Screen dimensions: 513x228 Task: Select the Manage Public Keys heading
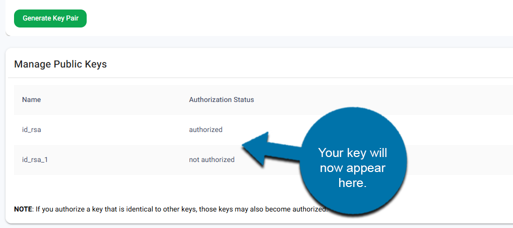pyautogui.click(x=60, y=64)
